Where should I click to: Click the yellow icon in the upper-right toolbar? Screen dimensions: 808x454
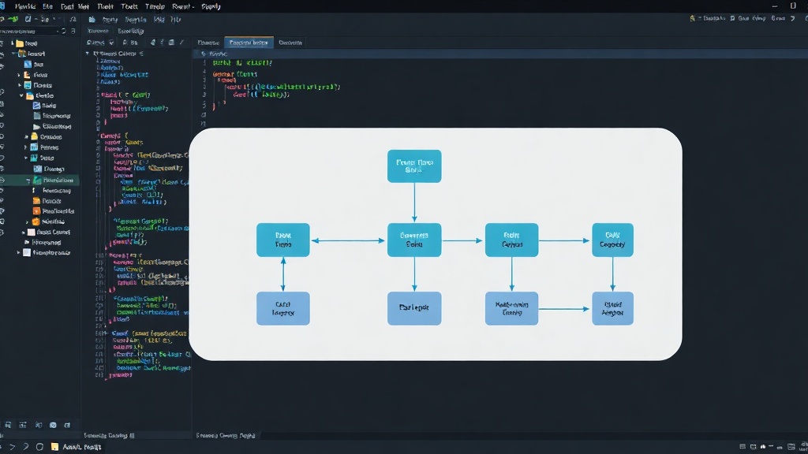click(692, 18)
